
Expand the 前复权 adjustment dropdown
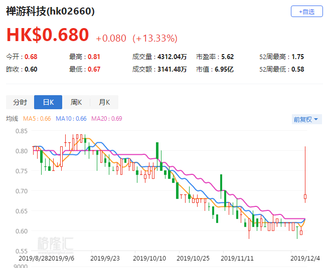point(307,119)
